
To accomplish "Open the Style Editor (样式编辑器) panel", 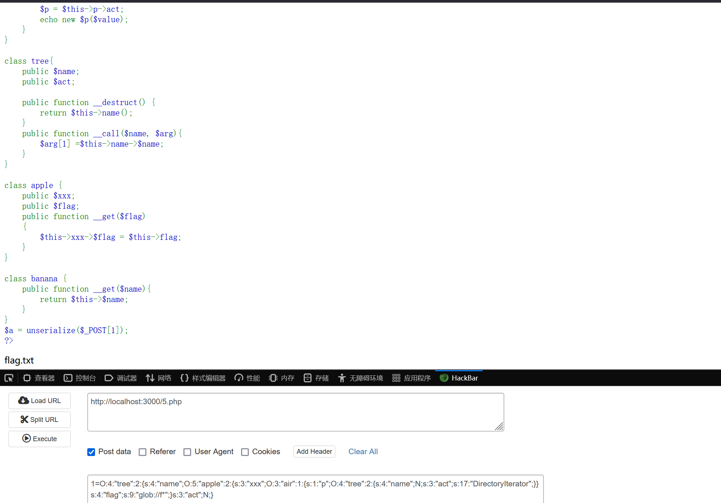I will 203,378.
